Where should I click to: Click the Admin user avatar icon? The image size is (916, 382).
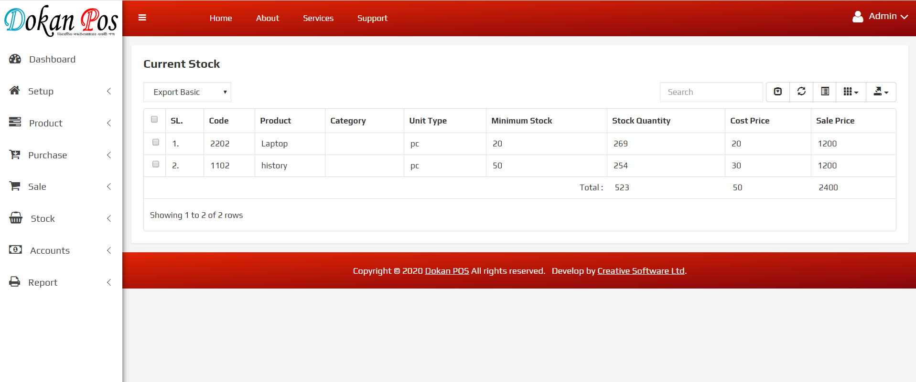(858, 17)
